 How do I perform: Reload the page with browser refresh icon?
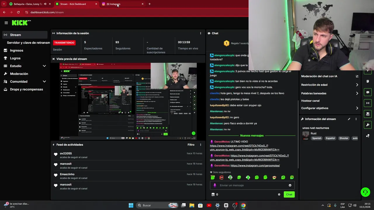[18, 12]
